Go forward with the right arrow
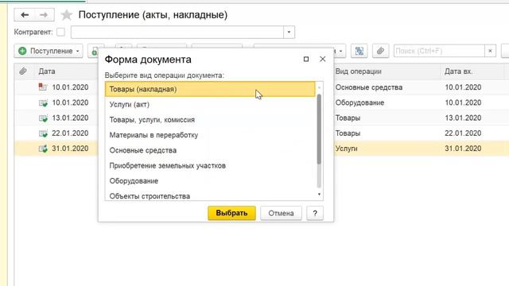 [44, 15]
